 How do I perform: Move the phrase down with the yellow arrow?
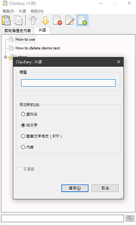tap(45, 20)
